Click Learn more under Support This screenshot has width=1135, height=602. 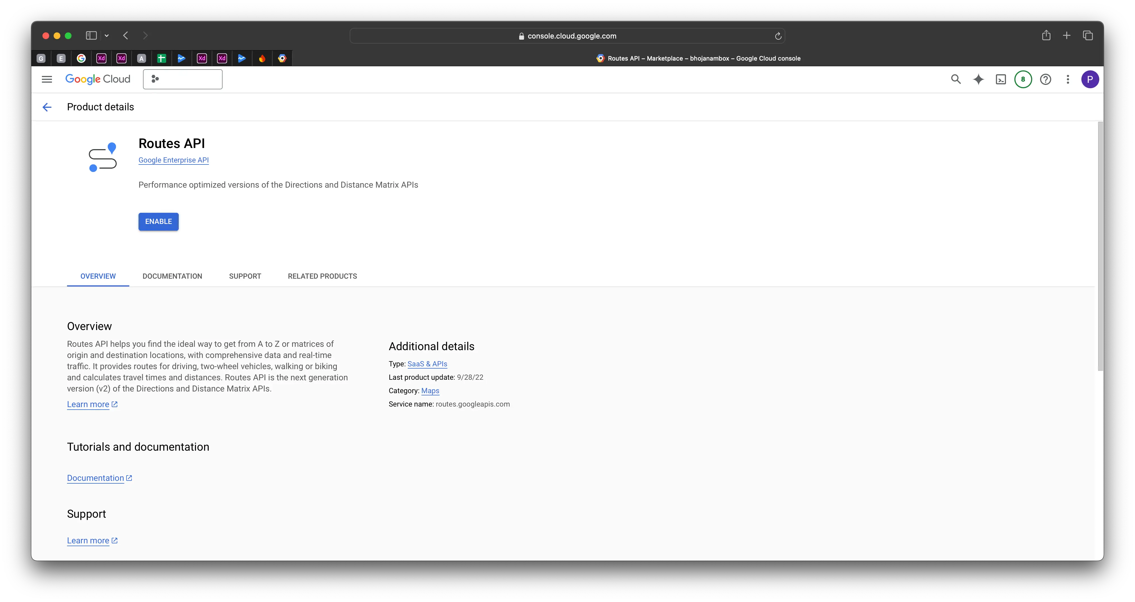pyautogui.click(x=92, y=540)
